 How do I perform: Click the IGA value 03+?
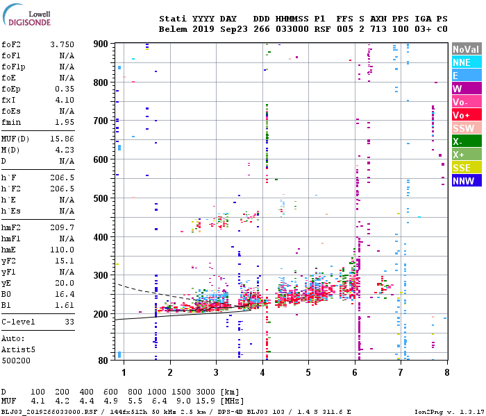point(423,29)
